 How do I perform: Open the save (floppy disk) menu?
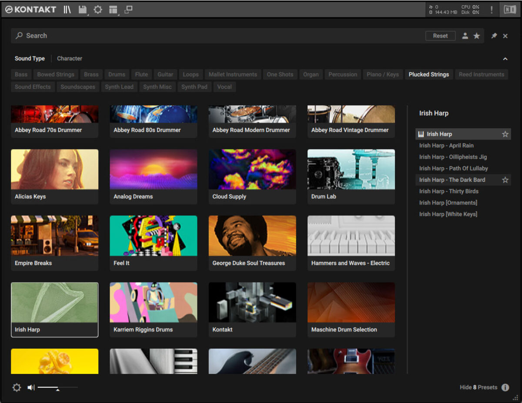click(83, 10)
